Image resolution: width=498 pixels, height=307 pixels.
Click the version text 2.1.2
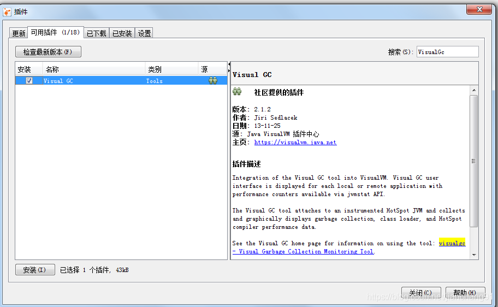[262, 109]
